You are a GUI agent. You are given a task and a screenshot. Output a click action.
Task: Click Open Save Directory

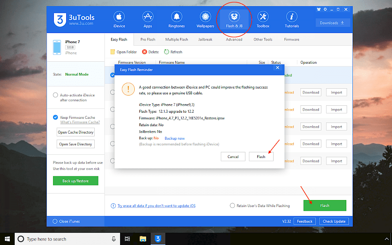point(76,144)
